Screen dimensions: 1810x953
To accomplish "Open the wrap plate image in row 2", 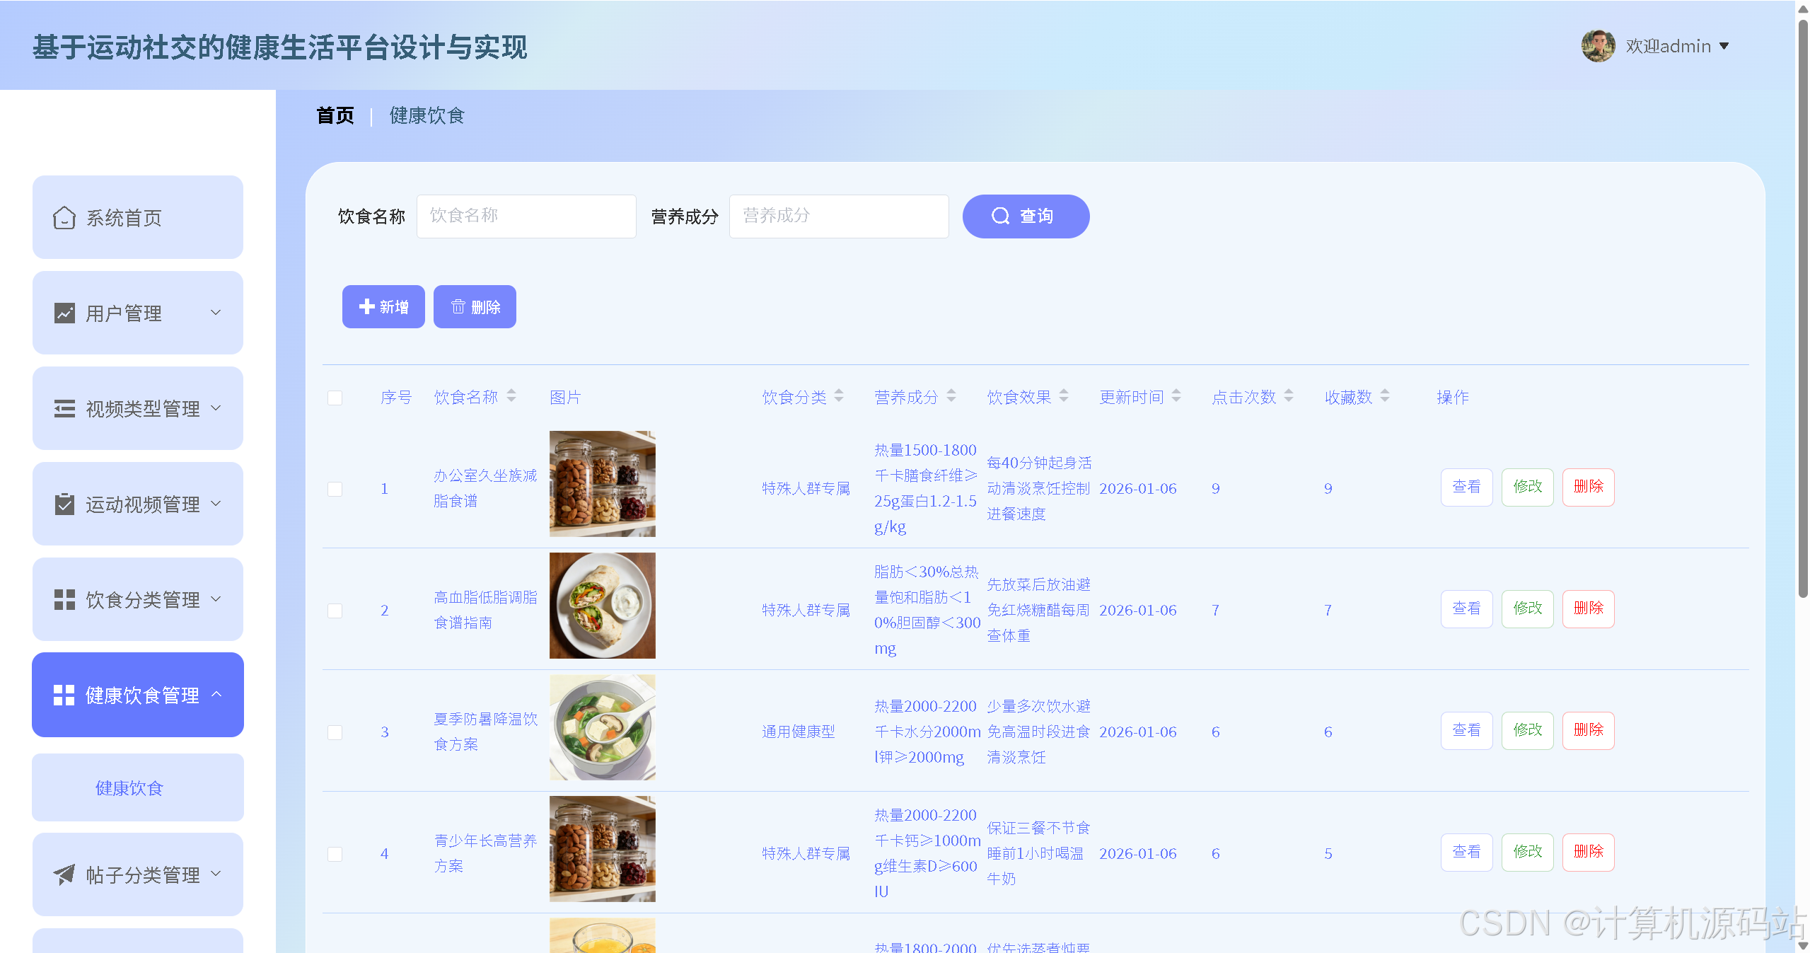I will 603,606.
